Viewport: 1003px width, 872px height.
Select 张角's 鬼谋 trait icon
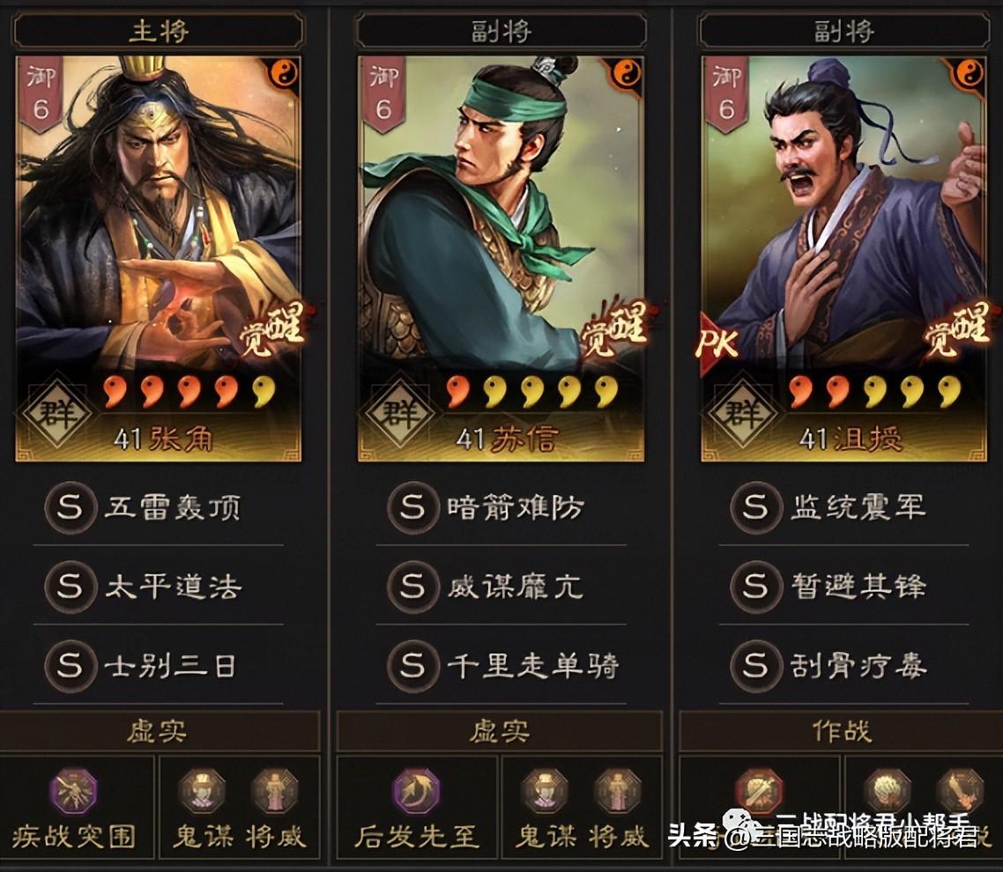point(202,791)
